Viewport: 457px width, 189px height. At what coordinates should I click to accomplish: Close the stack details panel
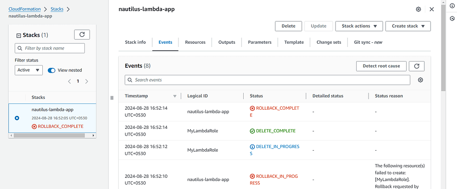tap(432, 9)
